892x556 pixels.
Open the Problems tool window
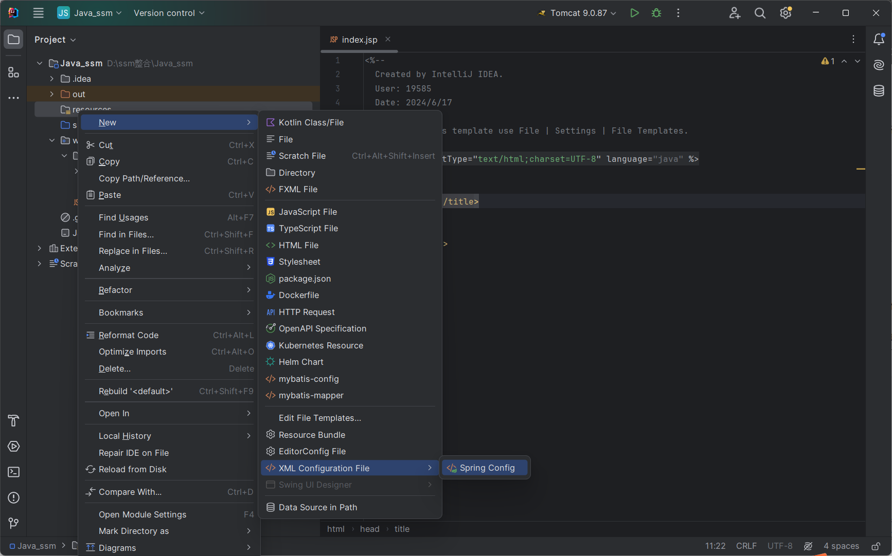[14, 497]
